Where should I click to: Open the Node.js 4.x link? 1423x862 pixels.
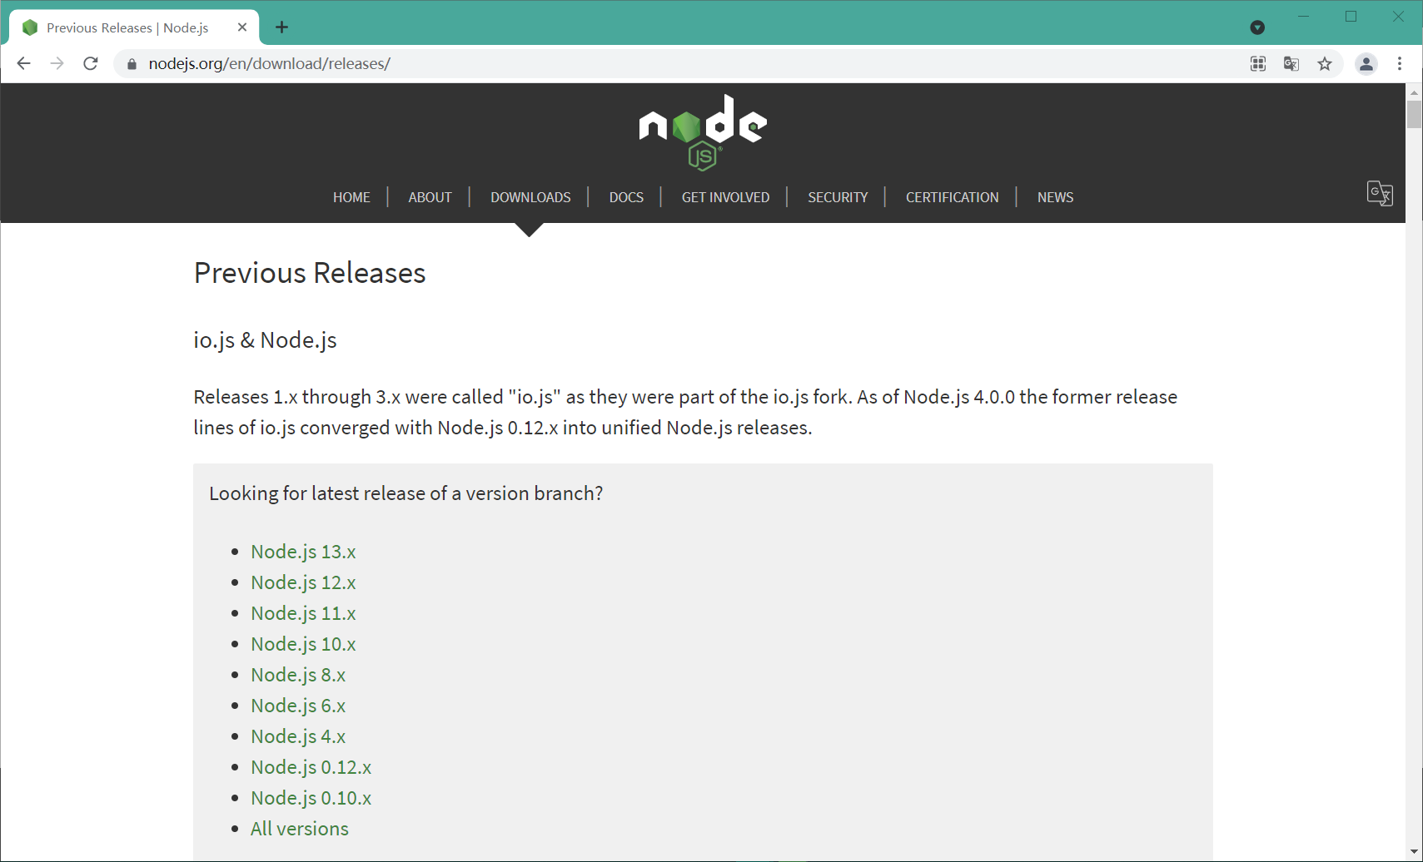(x=298, y=736)
